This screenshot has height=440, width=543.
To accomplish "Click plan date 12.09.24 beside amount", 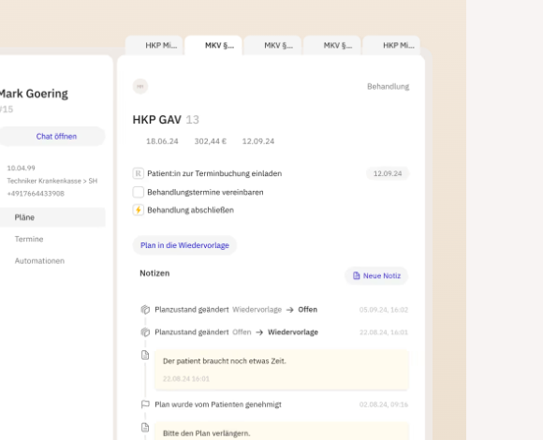I will pos(258,141).
